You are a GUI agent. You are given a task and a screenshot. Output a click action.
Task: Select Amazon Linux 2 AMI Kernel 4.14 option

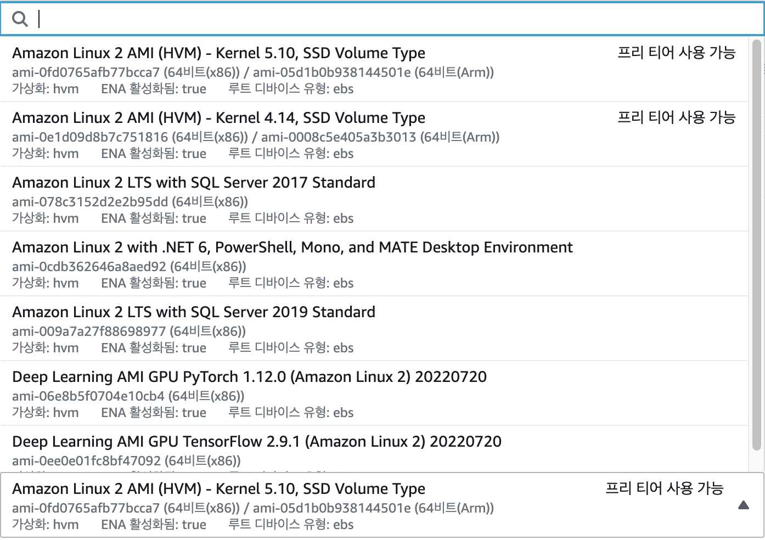click(374, 134)
